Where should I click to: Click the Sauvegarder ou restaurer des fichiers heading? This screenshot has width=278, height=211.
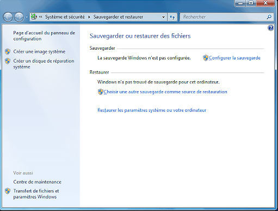[140, 36]
